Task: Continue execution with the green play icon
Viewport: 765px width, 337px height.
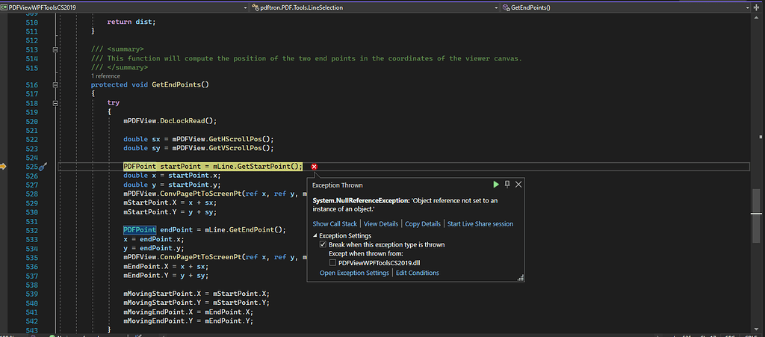Action: click(496, 185)
